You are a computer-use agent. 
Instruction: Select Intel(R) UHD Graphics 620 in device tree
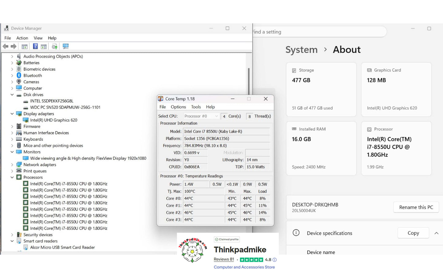tap(54, 120)
